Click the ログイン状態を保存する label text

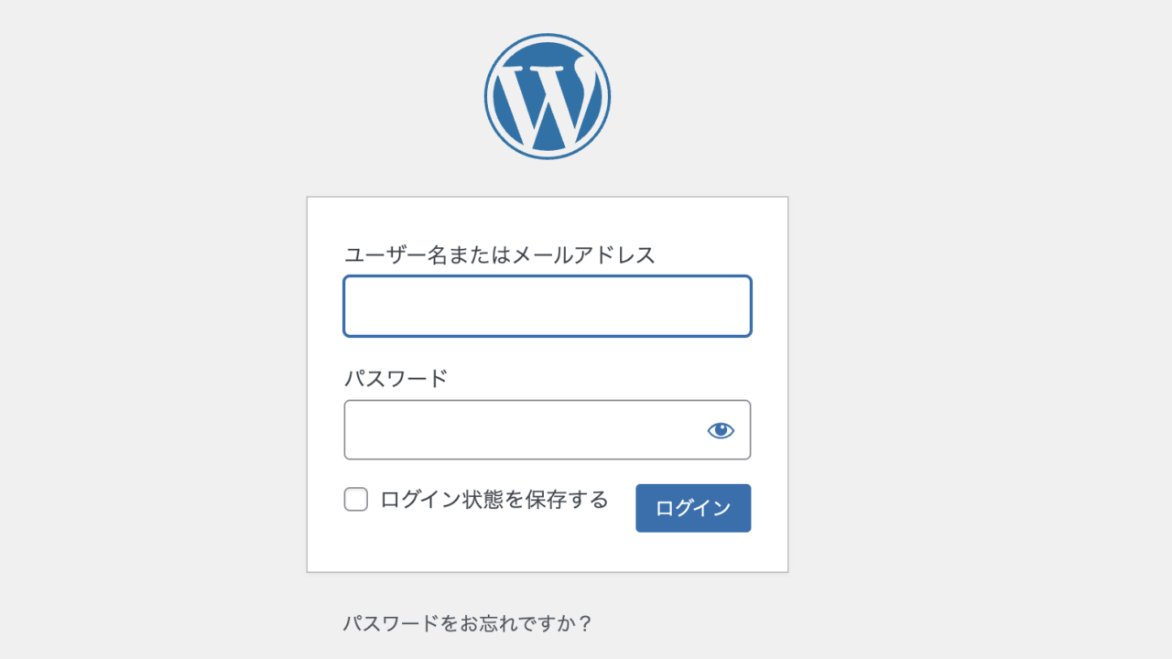point(494,500)
